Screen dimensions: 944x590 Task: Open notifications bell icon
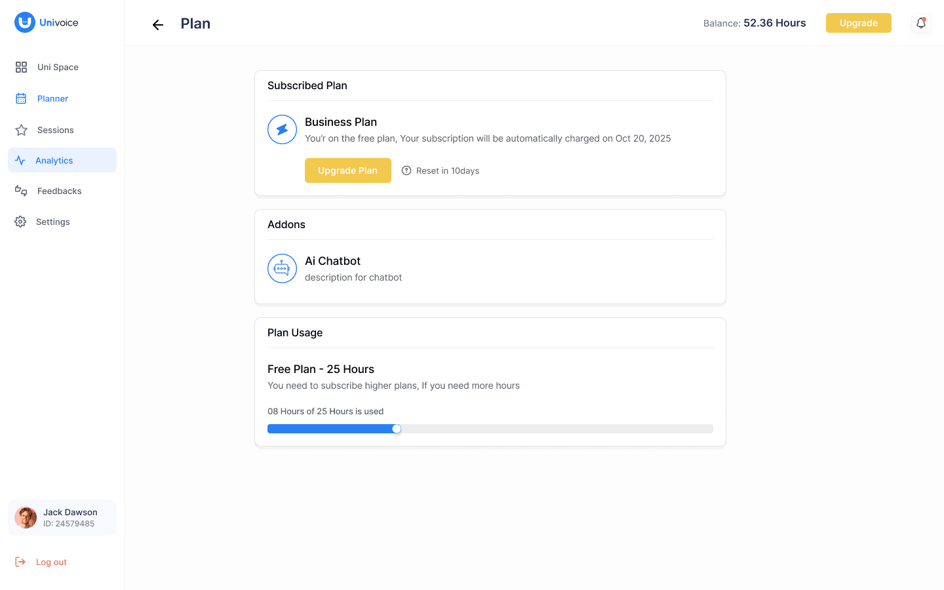921,23
